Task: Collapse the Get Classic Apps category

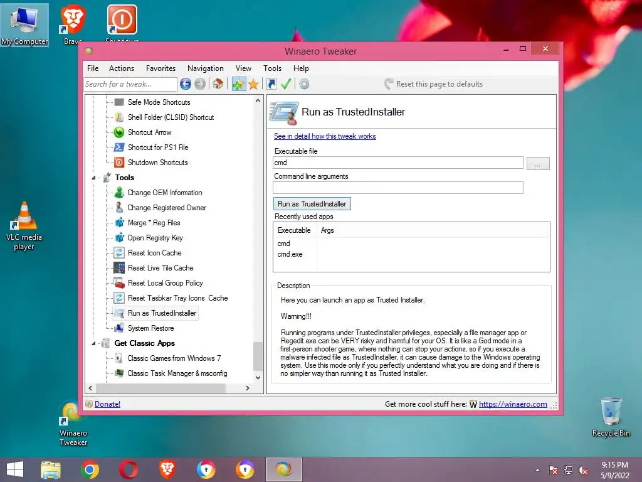Action: [93, 343]
